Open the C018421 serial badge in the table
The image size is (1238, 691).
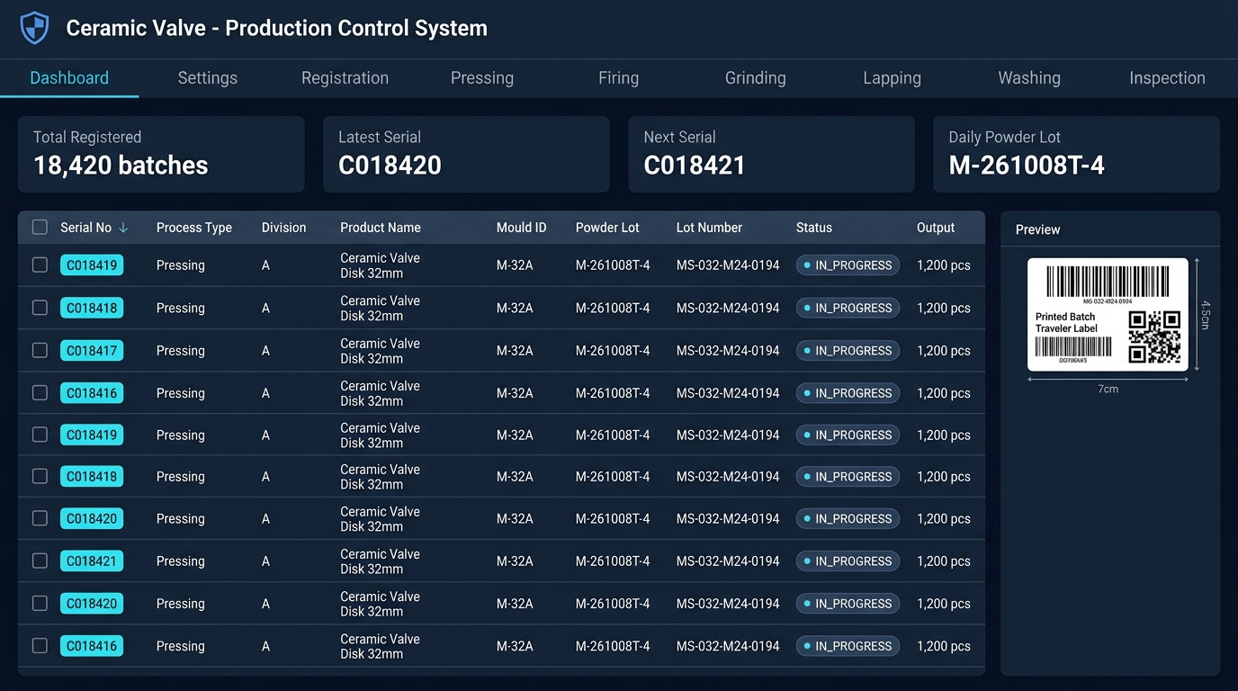pyautogui.click(x=92, y=561)
